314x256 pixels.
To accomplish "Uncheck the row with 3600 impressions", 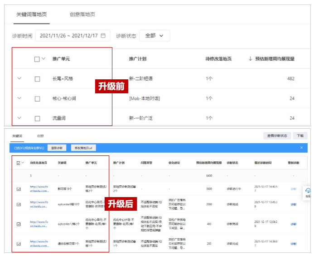I will click(x=19, y=189).
